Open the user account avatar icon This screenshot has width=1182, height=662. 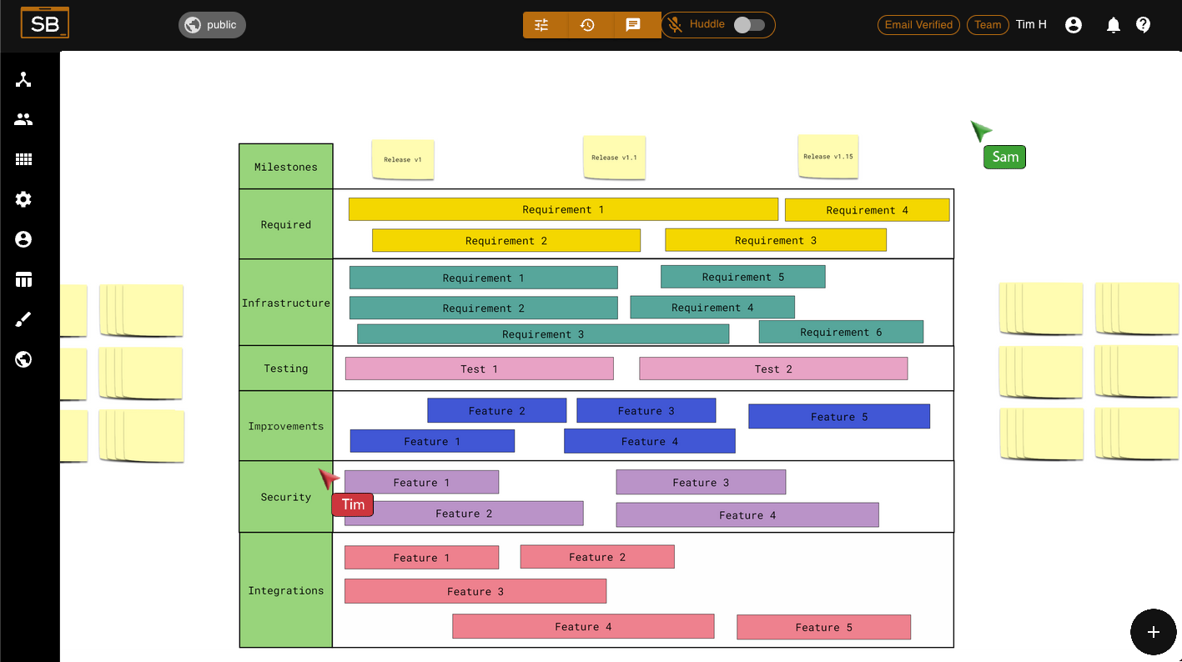tap(1074, 25)
